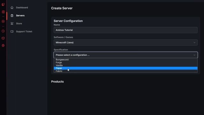Click the Products heading
The image size is (204, 115).
pos(57,82)
